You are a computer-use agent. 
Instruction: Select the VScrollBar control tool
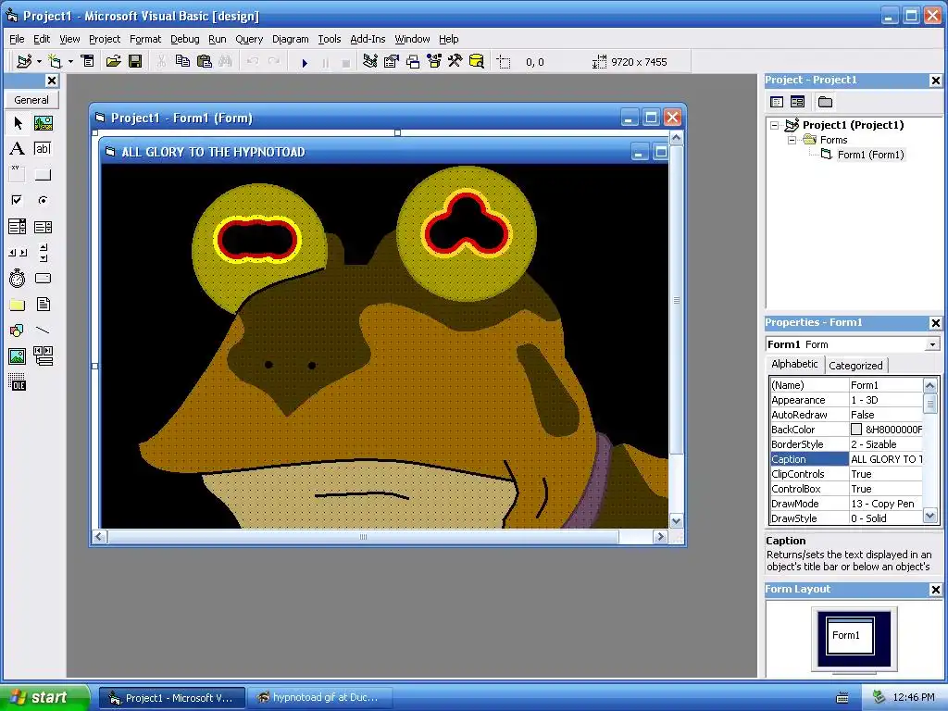[x=43, y=252]
